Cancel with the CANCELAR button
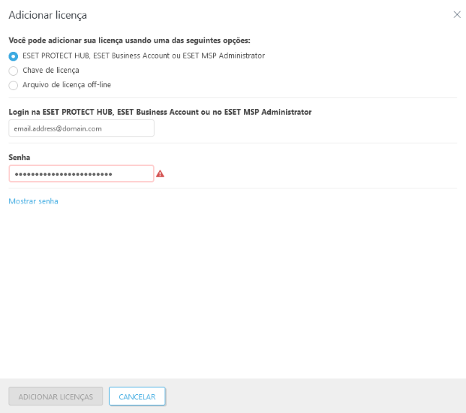This screenshot has width=466, height=413. point(137,396)
